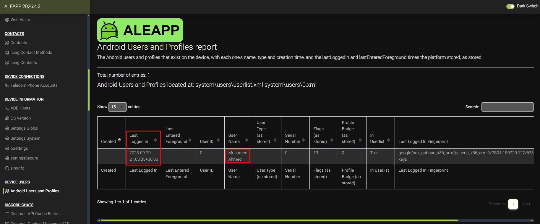540x224 pixels.
Task: Click the Web Visits globe icon
Action: [7, 20]
